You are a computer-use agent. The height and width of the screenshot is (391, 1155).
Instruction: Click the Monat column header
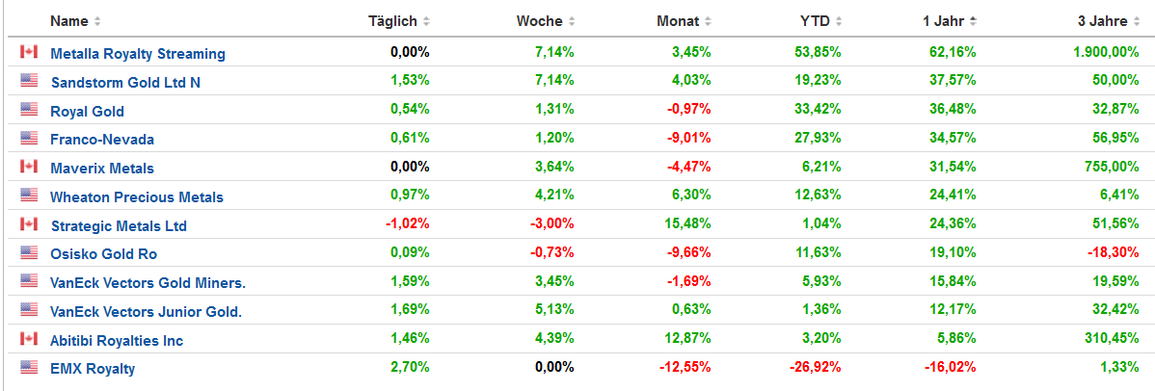pos(678,21)
